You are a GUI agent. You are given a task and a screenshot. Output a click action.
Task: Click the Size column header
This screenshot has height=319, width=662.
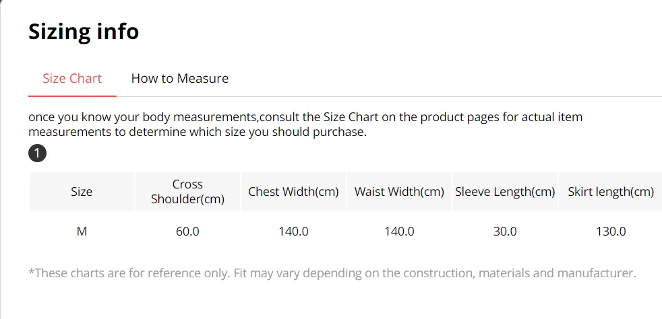click(82, 192)
